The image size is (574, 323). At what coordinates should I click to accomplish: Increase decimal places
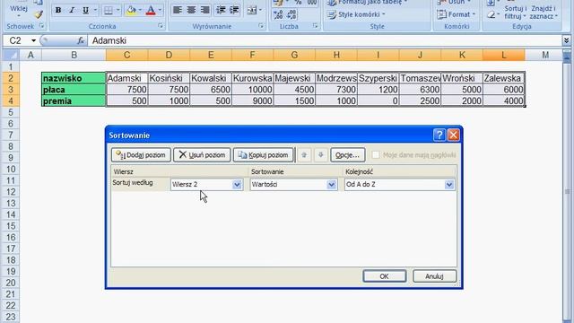278,14
